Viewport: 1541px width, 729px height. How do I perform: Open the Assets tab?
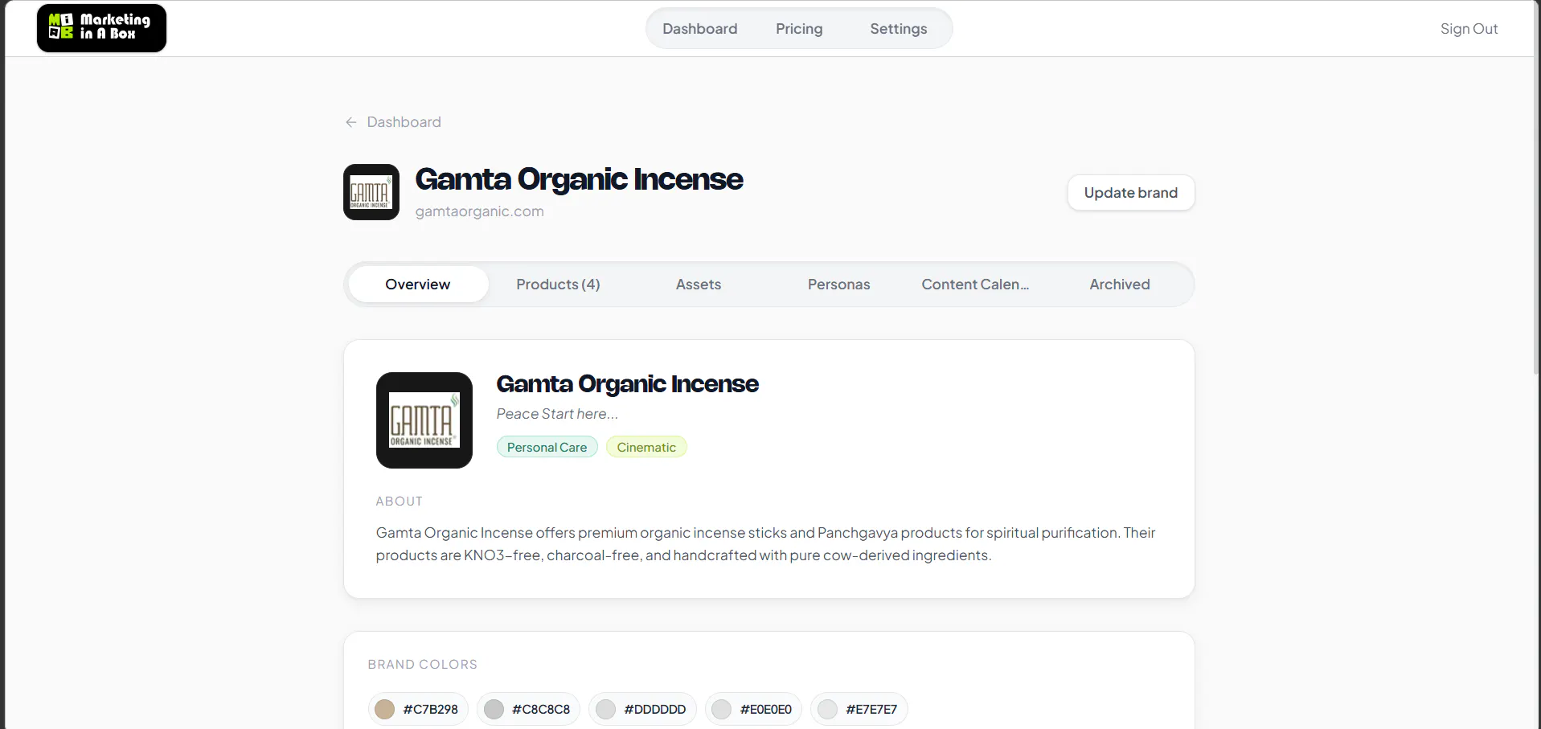[699, 285]
